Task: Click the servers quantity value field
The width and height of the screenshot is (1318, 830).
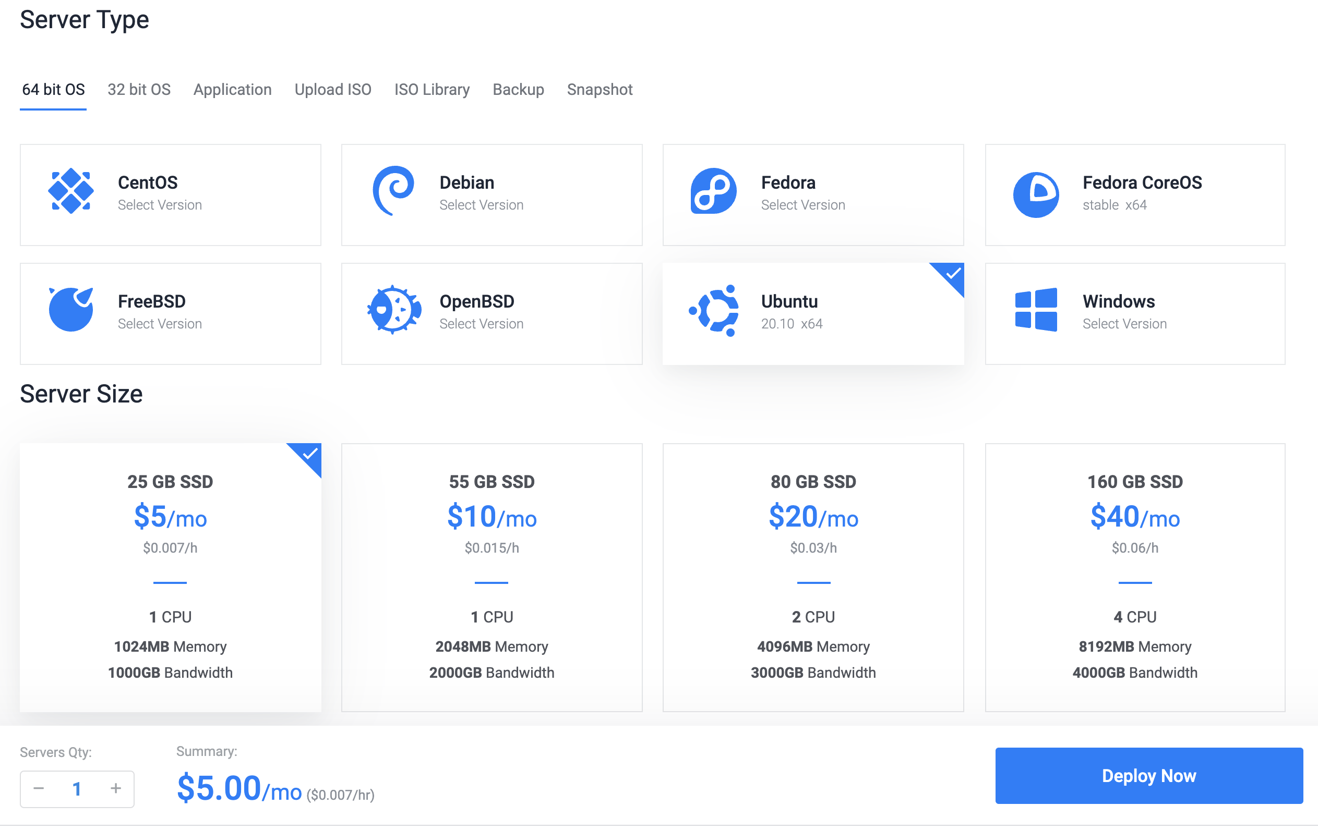Action: click(x=77, y=788)
